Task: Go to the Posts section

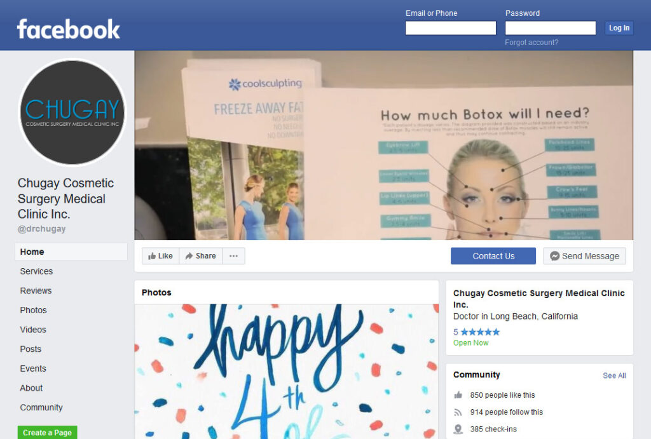Action: point(31,349)
